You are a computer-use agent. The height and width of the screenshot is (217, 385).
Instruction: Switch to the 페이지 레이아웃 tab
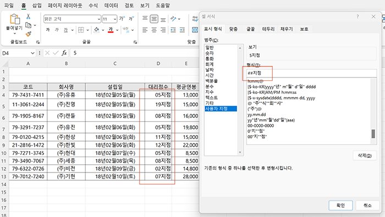tap(65, 5)
